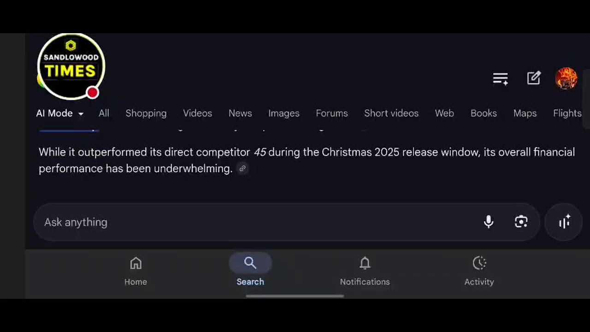Image resolution: width=590 pixels, height=332 pixels.
Task: Focus the Ask anything input field
Action: pyautogui.click(x=258, y=222)
